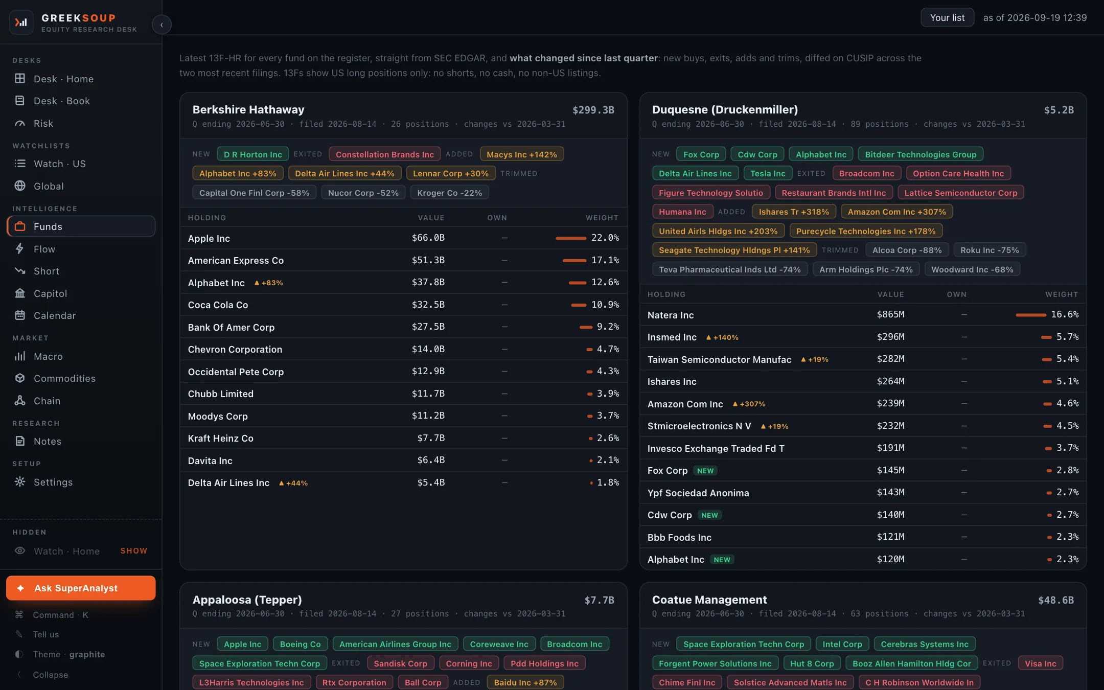Click American Airlines Group Inc tag
1104x690 pixels.
395,644
